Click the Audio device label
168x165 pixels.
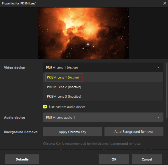point(14,118)
